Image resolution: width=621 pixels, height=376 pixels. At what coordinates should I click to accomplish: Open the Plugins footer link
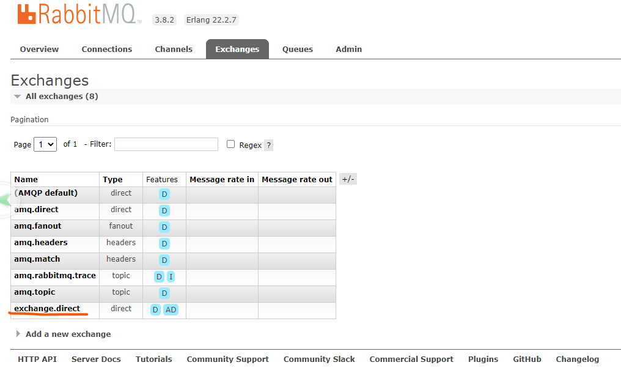click(483, 359)
